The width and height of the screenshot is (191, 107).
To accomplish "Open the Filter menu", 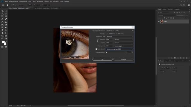I will (47, 1).
